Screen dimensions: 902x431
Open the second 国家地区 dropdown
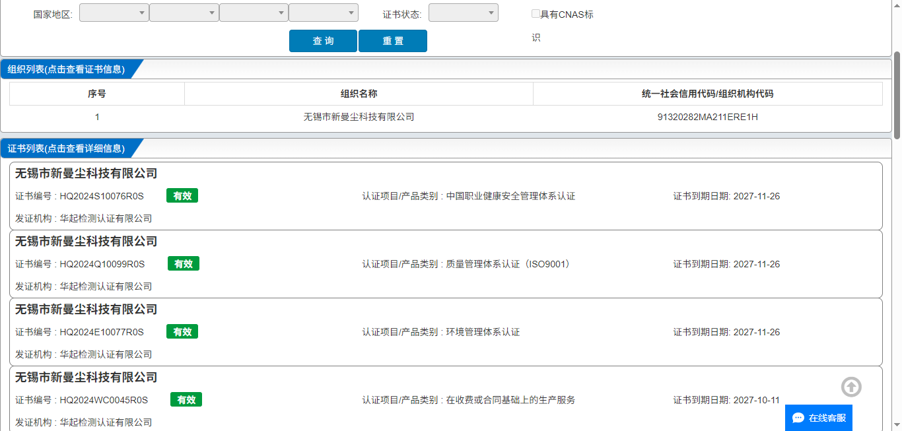(x=184, y=13)
